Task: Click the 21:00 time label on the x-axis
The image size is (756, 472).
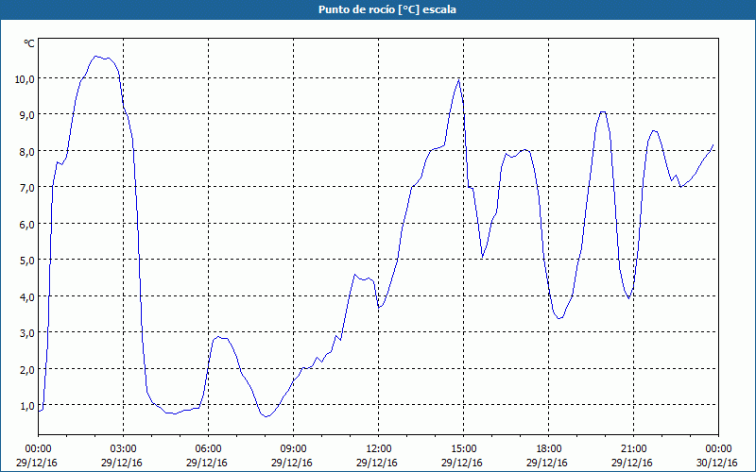Action: click(x=633, y=449)
